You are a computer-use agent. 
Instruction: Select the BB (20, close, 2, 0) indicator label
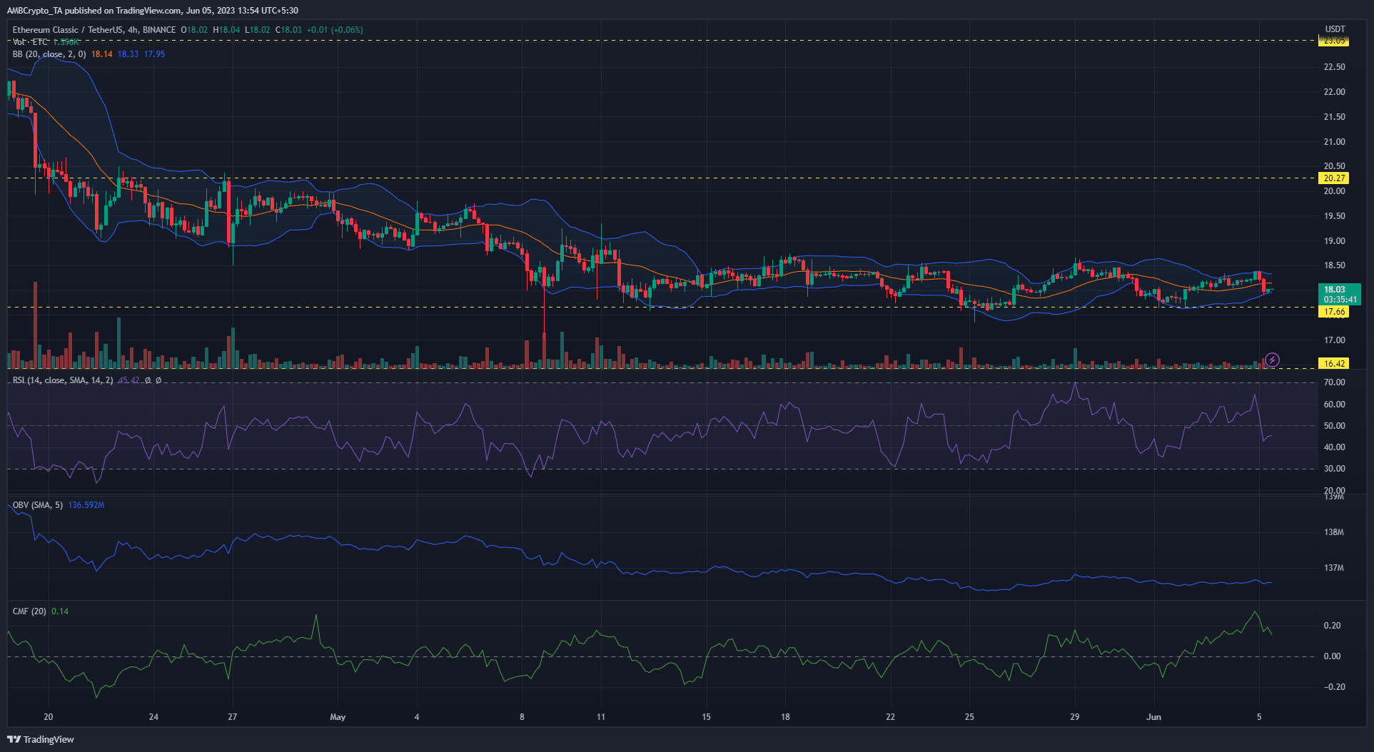[x=49, y=54]
